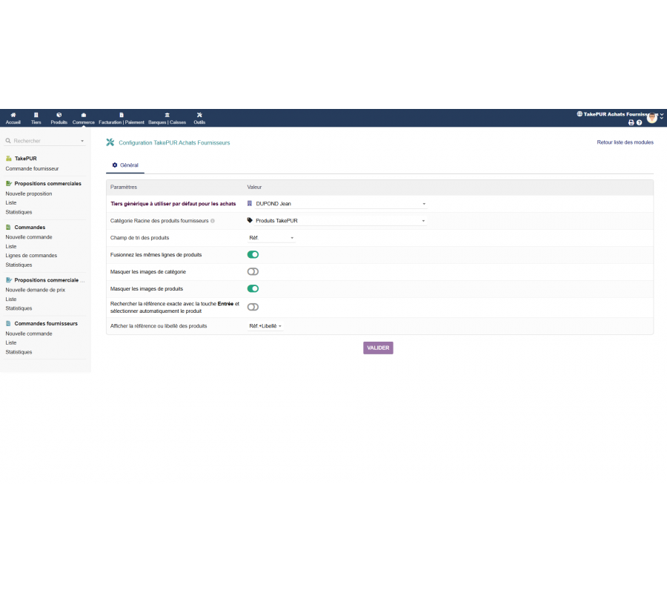The height and width of the screenshot is (593, 667).
Task: Click the user avatar picture
Action: click(x=652, y=118)
